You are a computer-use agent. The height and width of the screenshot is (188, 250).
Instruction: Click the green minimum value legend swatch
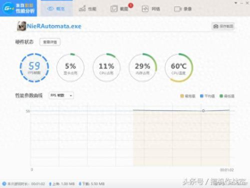click(x=221, y=96)
